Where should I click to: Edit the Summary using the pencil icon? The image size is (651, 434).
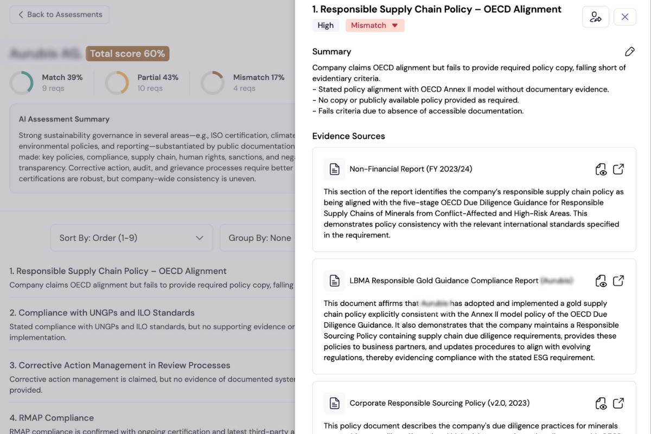630,51
